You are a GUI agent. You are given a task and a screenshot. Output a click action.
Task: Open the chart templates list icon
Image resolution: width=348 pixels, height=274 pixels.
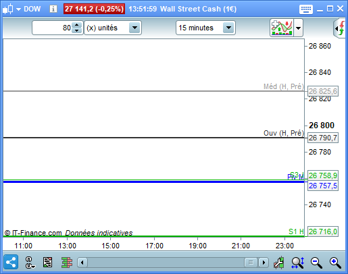tap(47, 263)
